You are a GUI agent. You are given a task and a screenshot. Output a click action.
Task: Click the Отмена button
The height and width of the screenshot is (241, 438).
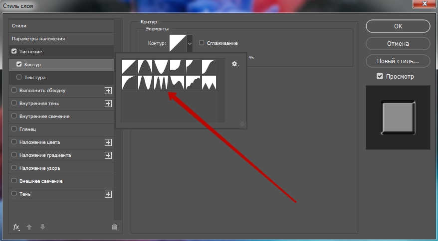pos(398,43)
